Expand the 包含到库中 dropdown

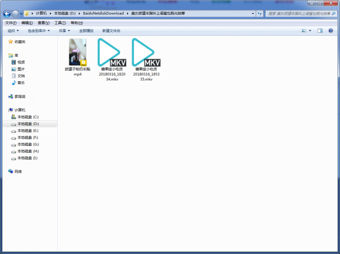click(39, 31)
